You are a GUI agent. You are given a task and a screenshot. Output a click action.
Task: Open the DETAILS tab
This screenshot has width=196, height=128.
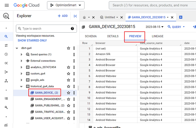(x=113, y=36)
